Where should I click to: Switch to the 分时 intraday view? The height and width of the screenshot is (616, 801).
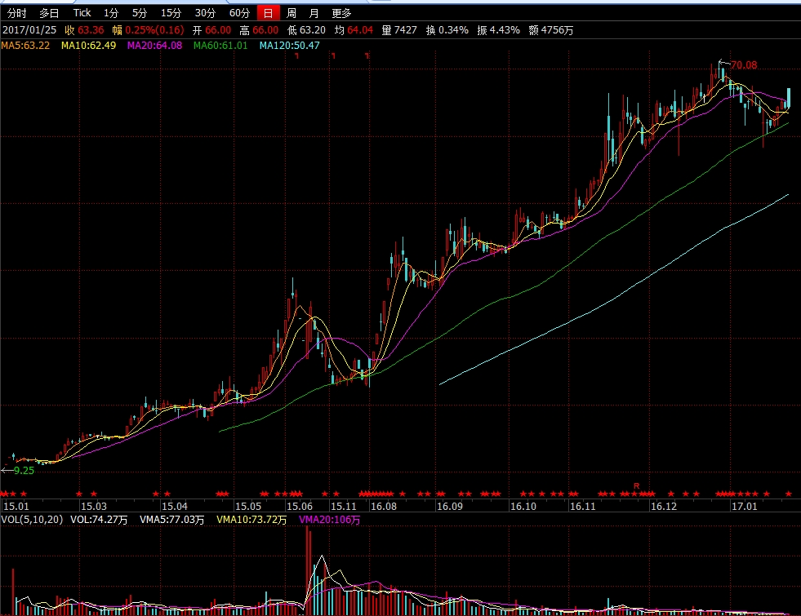pyautogui.click(x=16, y=13)
